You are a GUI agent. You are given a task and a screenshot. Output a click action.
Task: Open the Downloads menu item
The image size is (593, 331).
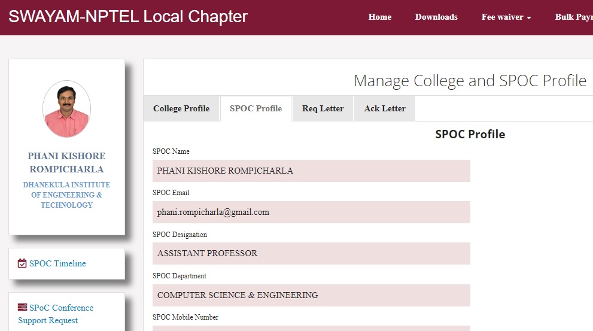tap(436, 17)
